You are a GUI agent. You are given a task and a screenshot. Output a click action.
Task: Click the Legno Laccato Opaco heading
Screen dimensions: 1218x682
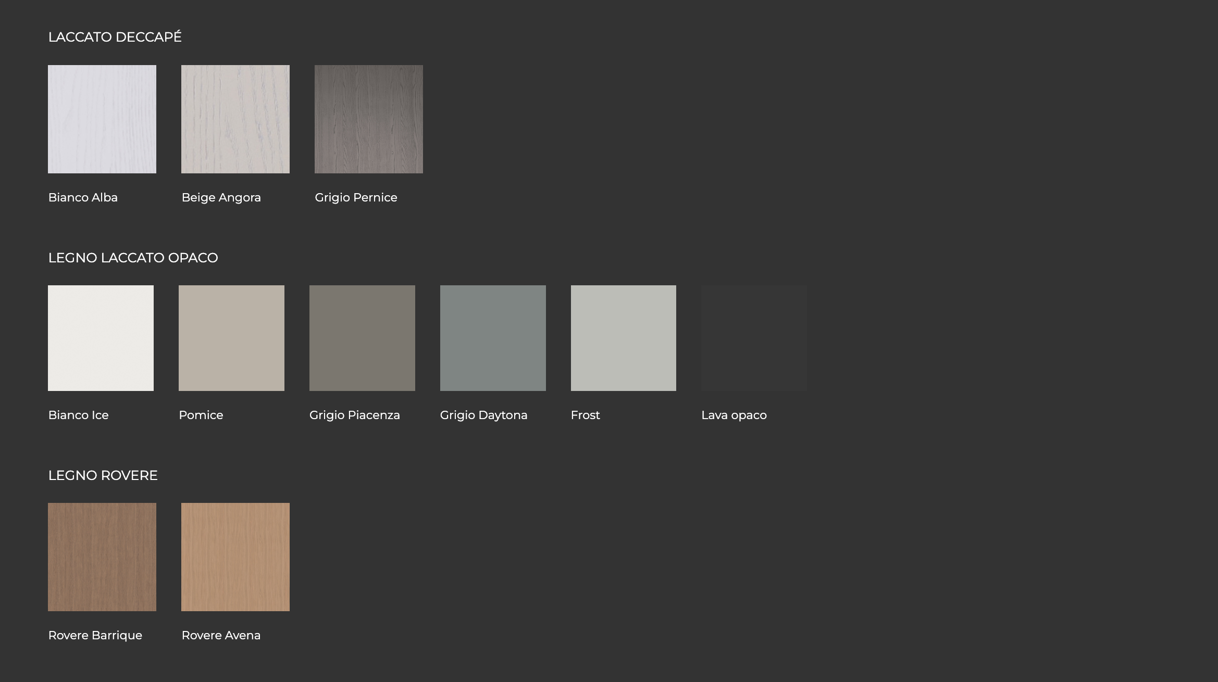[x=133, y=258]
